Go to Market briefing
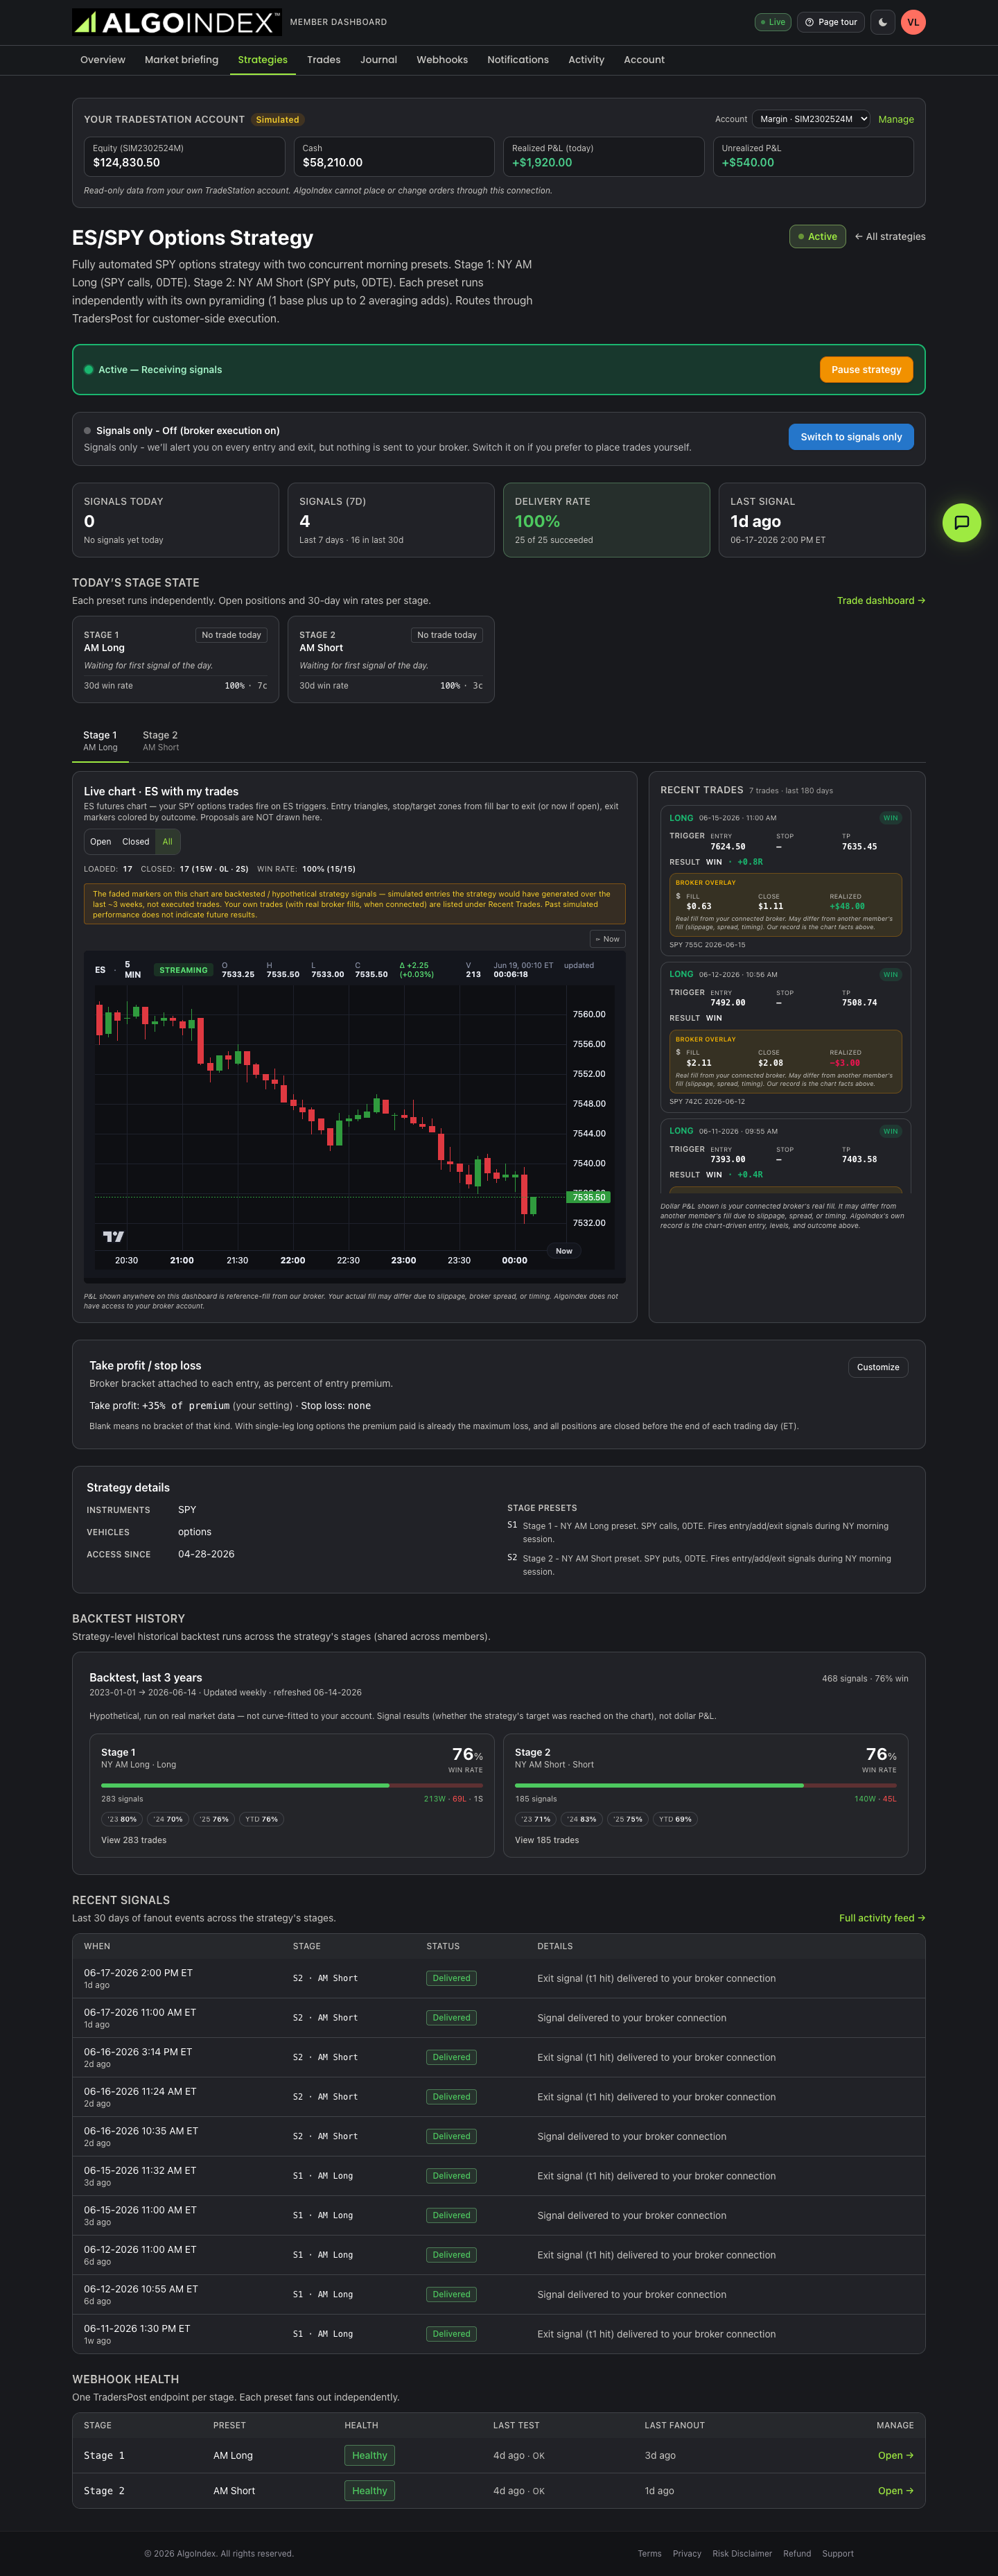This screenshot has height=2576, width=998. (182, 60)
